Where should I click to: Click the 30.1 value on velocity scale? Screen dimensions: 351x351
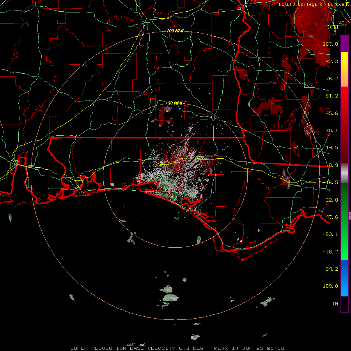tap(332, 131)
